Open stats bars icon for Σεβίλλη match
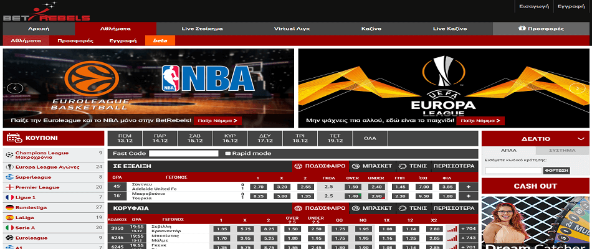The width and height of the screenshot is (592, 249). click(x=452, y=228)
